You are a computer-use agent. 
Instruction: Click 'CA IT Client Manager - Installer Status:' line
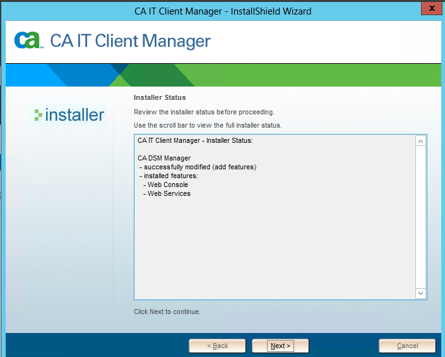[195, 140]
